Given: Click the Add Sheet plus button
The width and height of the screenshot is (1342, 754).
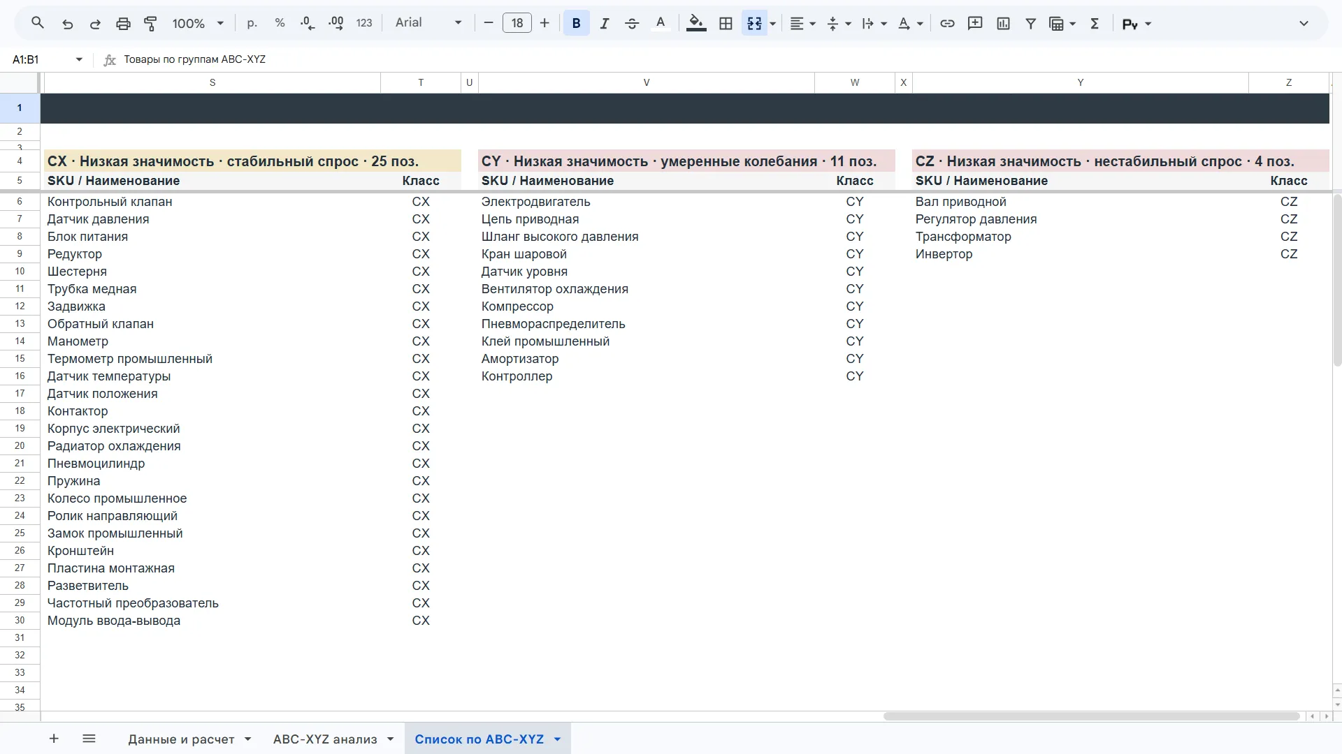Looking at the screenshot, I should (54, 739).
